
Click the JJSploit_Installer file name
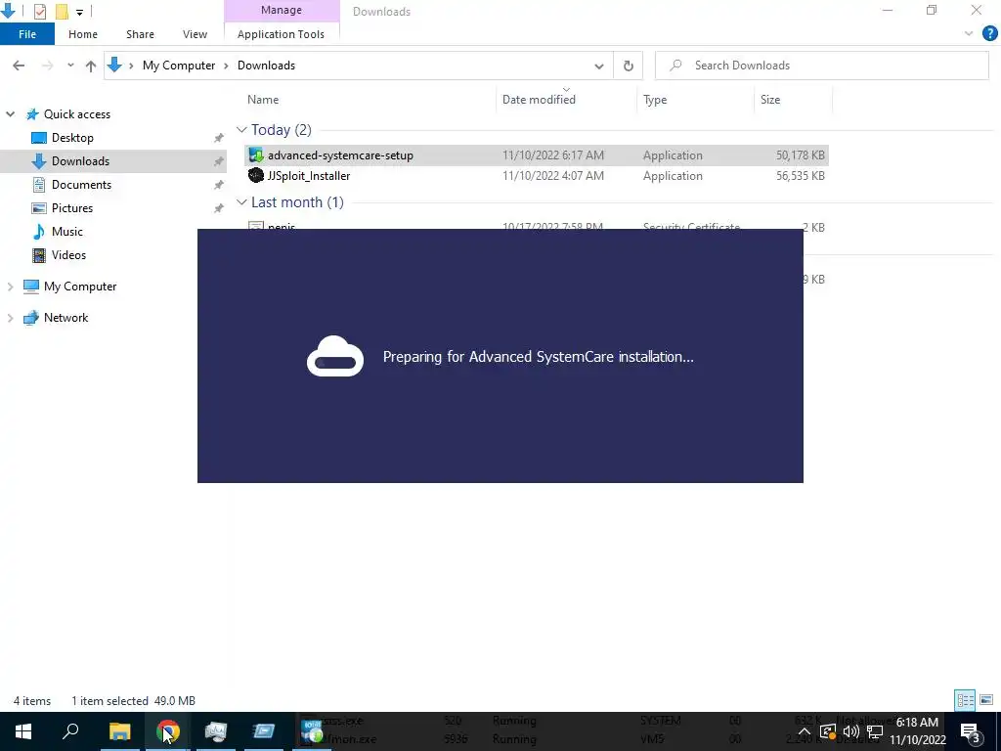click(308, 176)
